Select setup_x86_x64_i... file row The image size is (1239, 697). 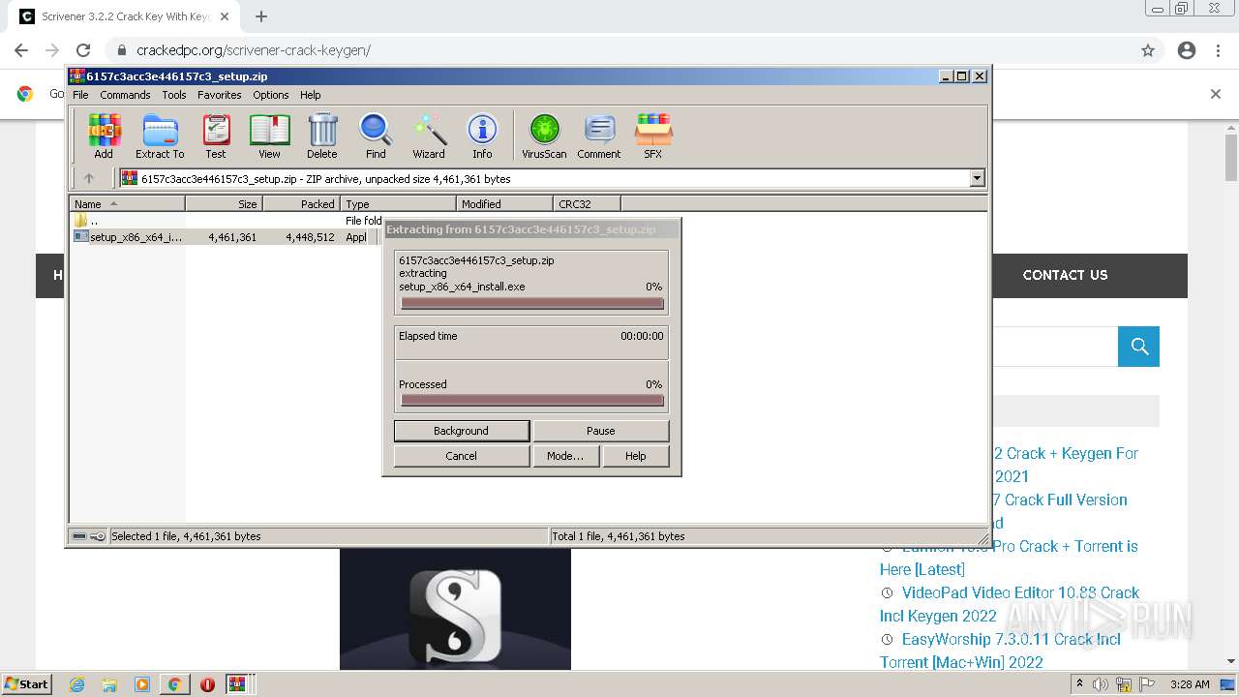(x=227, y=237)
